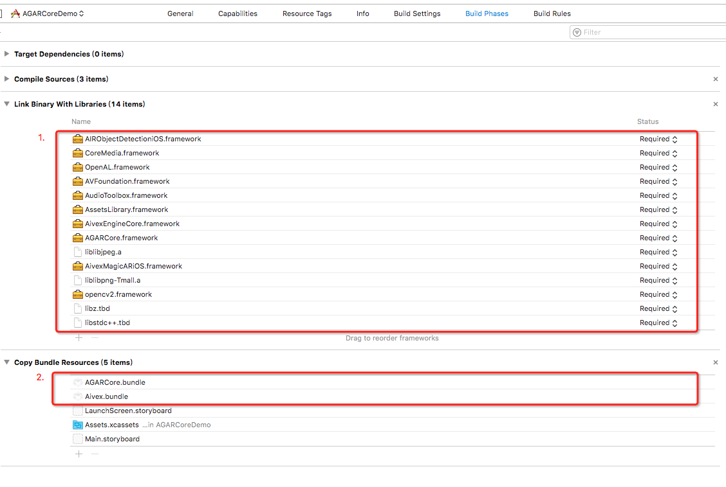Select the AGARCore.framework row text
726x487 pixels.
(x=121, y=238)
